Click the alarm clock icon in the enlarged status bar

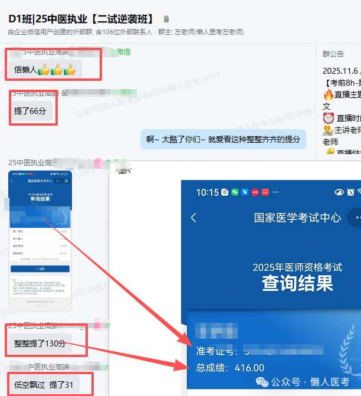tap(350, 192)
